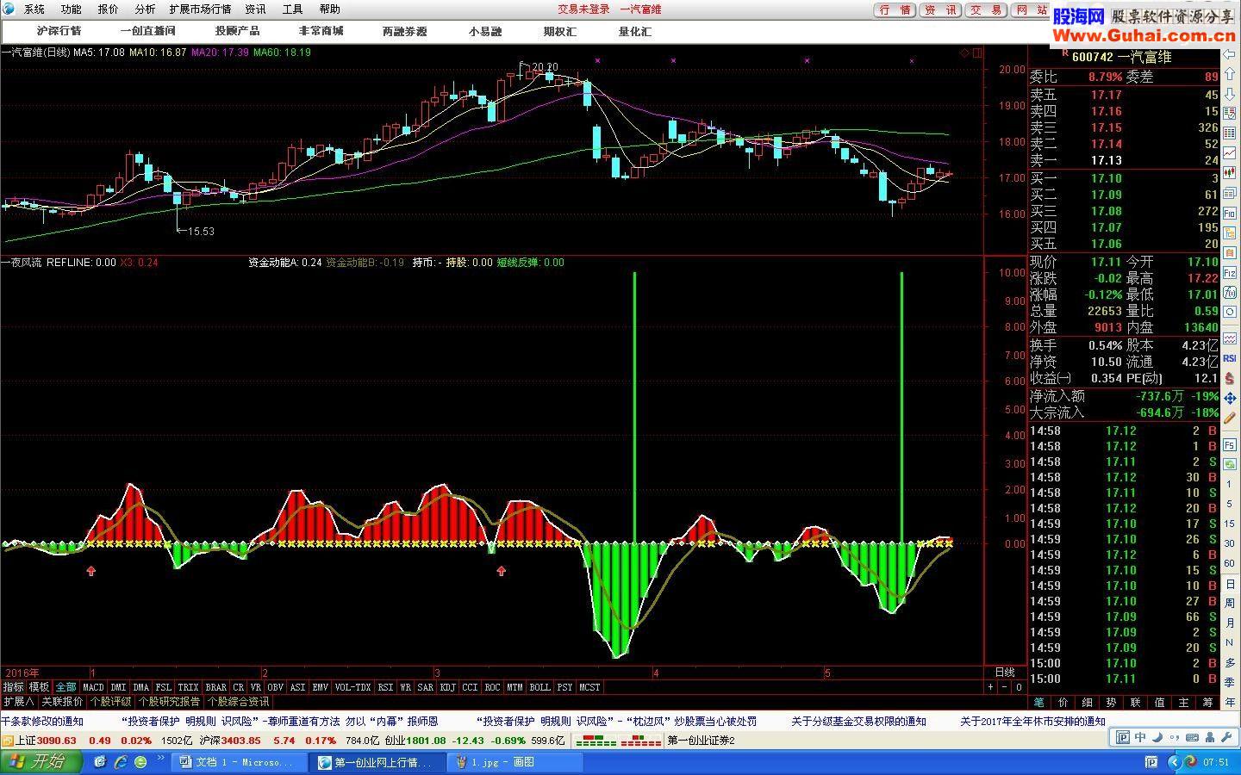Click the FS icon in right toolbar

click(x=1230, y=444)
